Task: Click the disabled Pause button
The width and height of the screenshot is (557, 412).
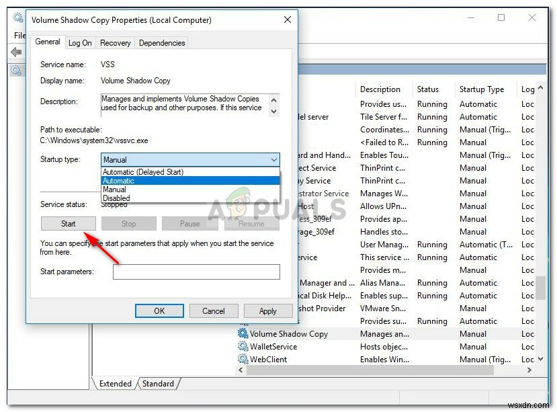Action: (x=189, y=224)
